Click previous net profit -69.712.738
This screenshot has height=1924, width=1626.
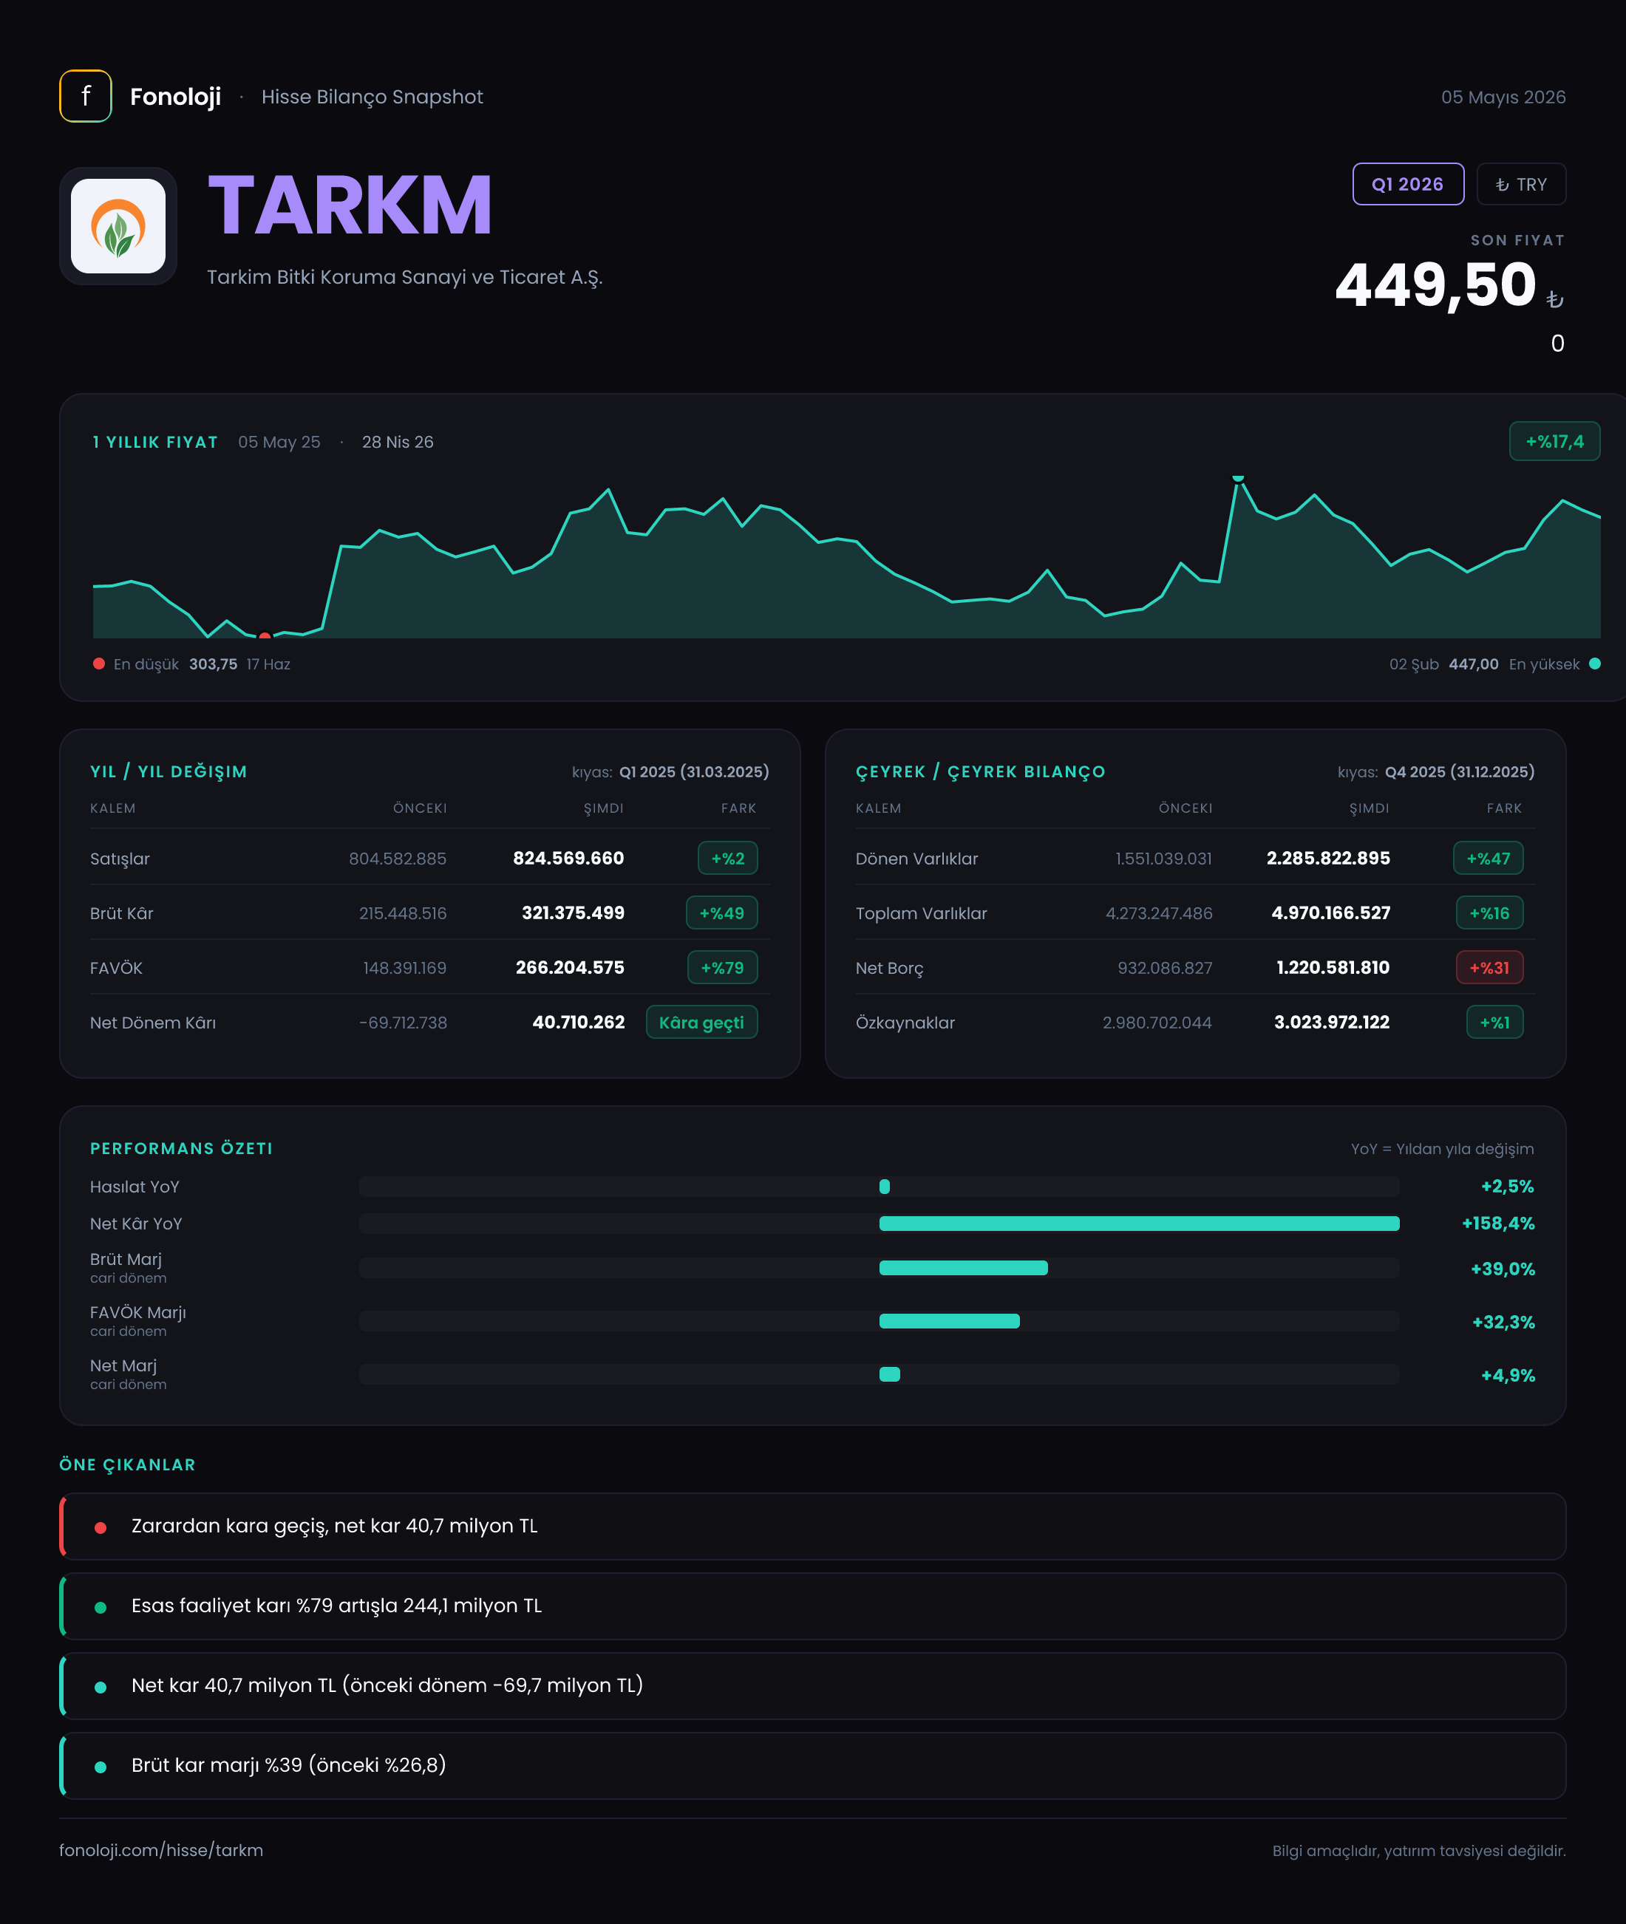pyautogui.click(x=403, y=1023)
